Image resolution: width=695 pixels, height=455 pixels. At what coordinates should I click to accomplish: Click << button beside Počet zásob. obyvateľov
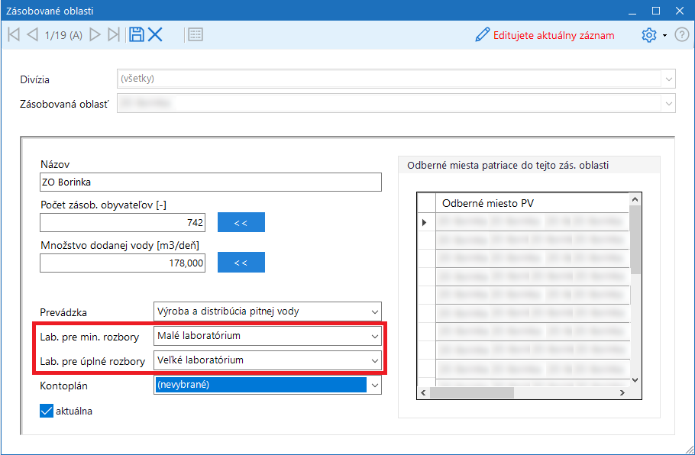(241, 222)
